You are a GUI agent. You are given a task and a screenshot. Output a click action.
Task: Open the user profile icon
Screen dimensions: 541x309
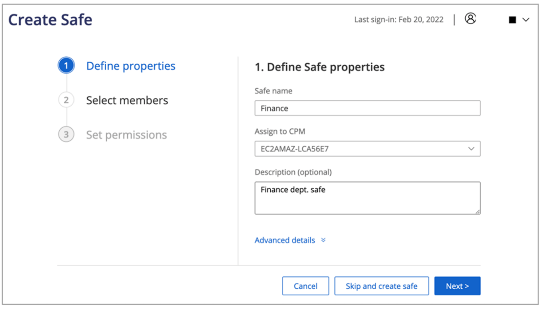pos(470,19)
